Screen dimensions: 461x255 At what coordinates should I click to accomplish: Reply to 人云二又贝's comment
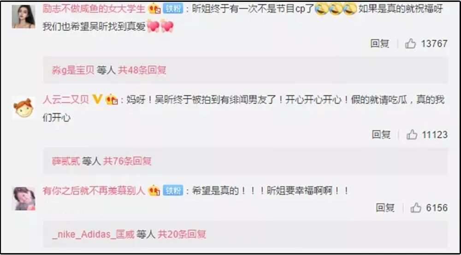point(381,135)
